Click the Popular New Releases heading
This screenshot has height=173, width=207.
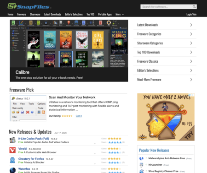click(x=154, y=151)
